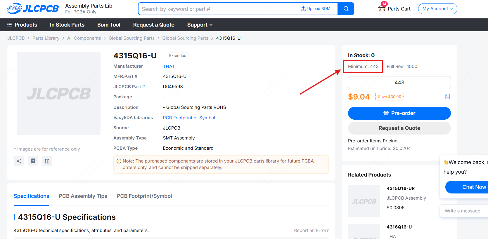The image size is (488, 239).
Task: Click JLCPCB Part number D649598
Action: pos(173,87)
